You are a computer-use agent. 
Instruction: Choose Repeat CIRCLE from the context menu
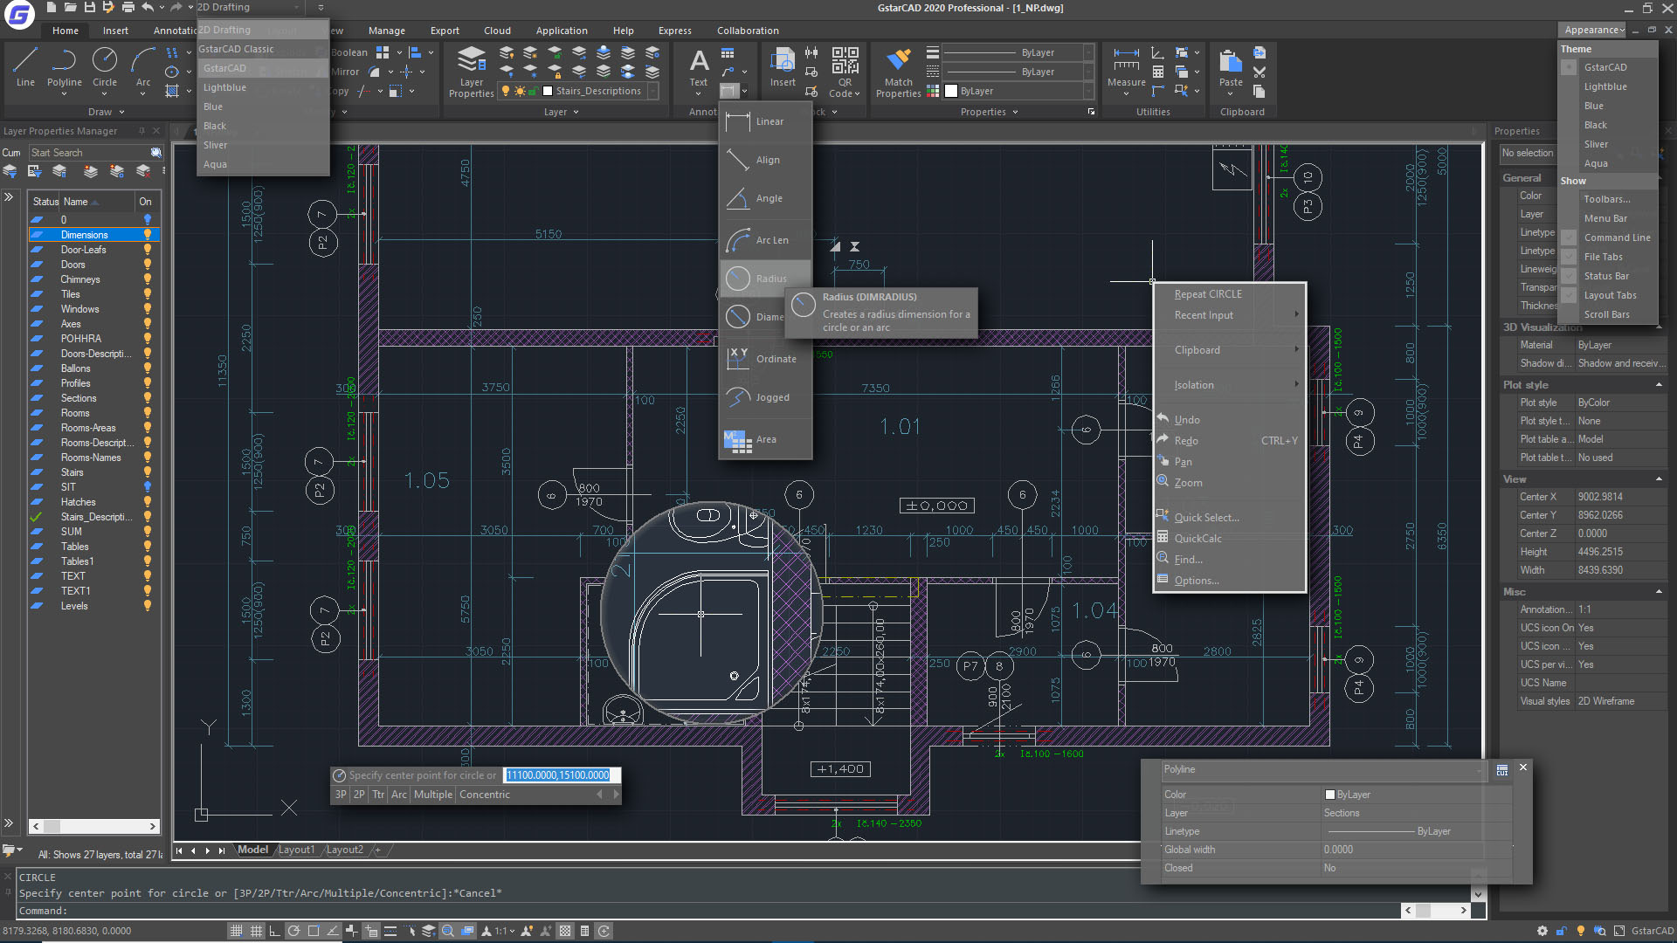1208,293
